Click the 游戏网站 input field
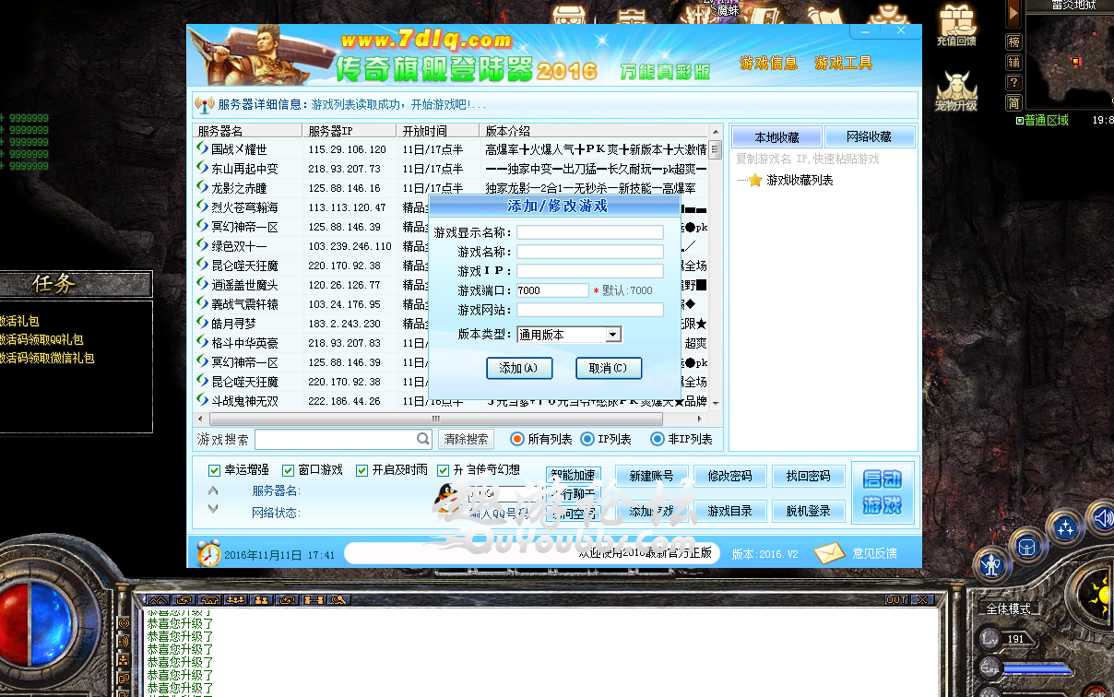Image resolution: width=1114 pixels, height=697 pixels. 590,310
